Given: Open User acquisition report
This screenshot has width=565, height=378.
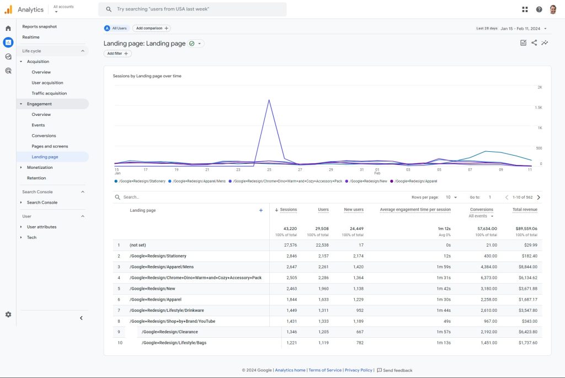Looking at the screenshot, I should click(x=47, y=83).
